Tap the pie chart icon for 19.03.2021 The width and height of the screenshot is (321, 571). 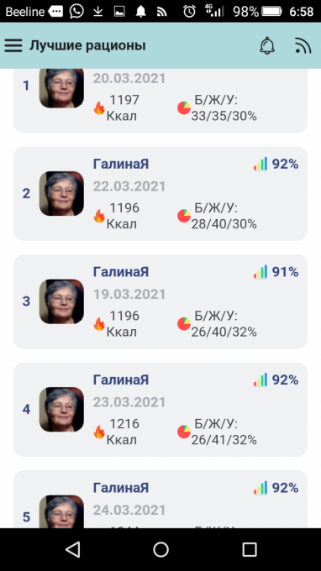coord(184,324)
